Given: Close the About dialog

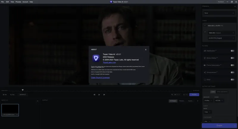Looking at the screenshot, I should (146, 49).
